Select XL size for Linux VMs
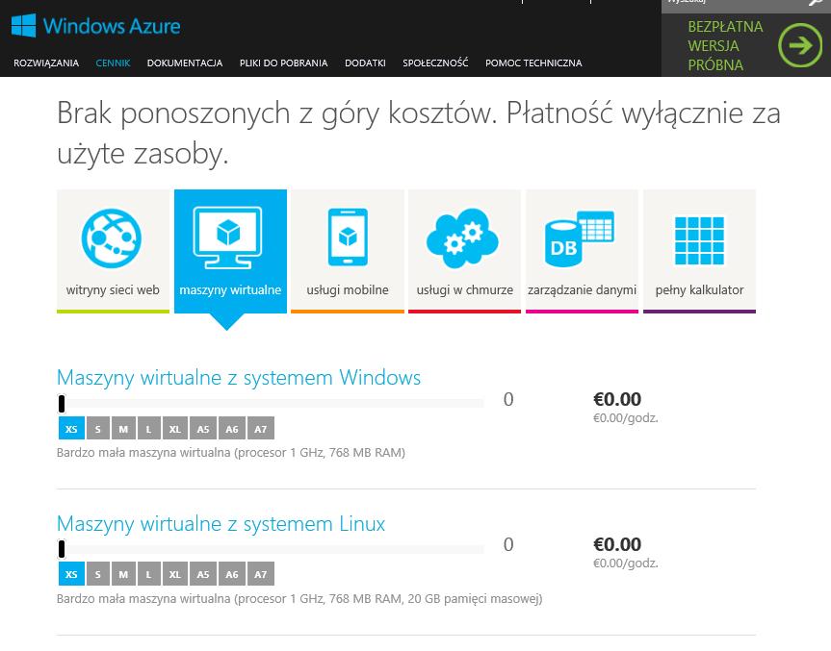The width and height of the screenshot is (831, 651). point(175,574)
